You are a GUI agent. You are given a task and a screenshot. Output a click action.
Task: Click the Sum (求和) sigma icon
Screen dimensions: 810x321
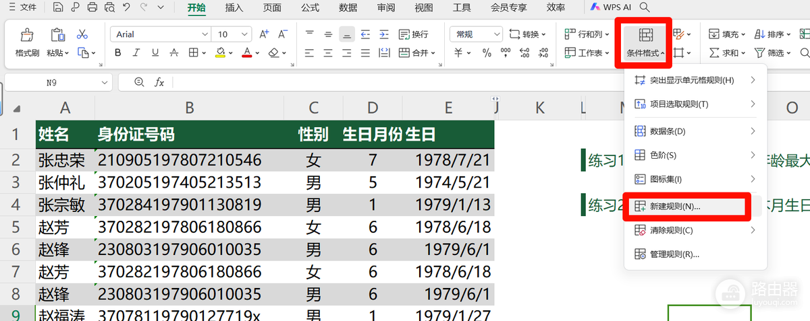(x=715, y=52)
